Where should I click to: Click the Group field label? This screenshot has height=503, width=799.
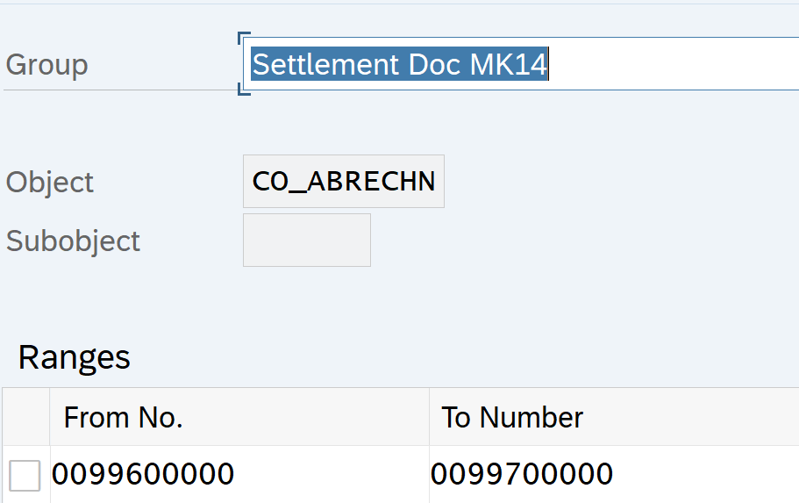[47, 65]
